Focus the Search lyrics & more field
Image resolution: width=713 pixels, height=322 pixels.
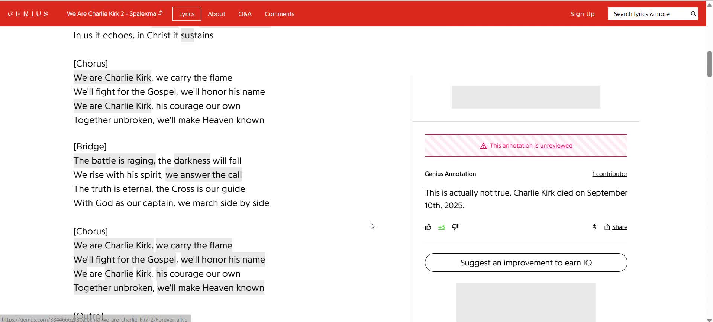(649, 14)
